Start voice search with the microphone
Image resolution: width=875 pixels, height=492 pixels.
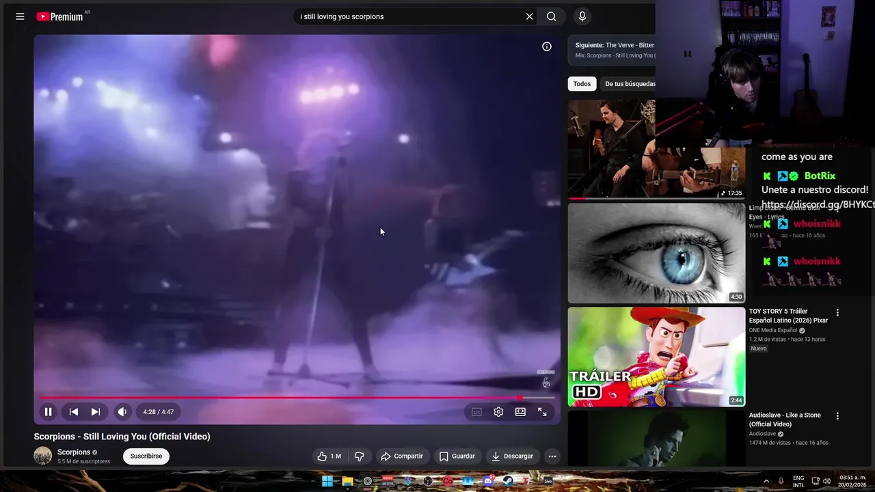coord(582,16)
